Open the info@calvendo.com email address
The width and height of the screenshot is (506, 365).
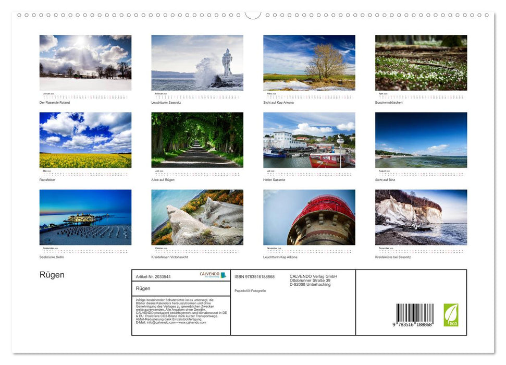[161, 323]
